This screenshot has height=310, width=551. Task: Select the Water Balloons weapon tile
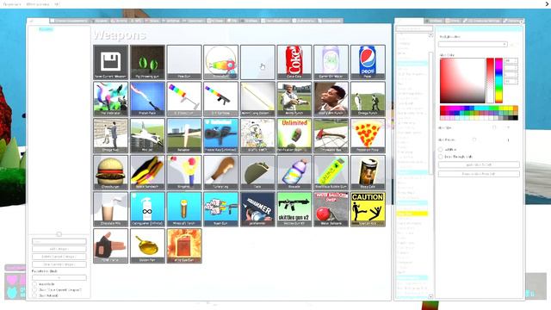pyautogui.click(x=331, y=208)
